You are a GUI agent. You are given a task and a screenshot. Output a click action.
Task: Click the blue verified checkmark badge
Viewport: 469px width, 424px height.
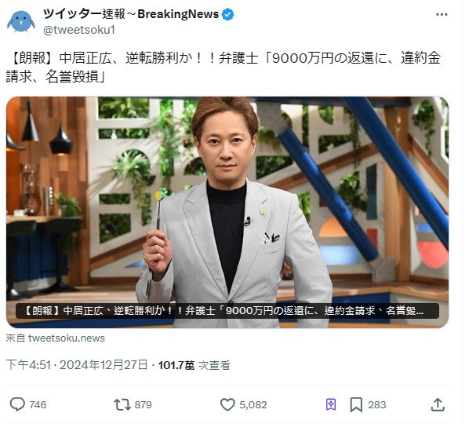tap(227, 14)
